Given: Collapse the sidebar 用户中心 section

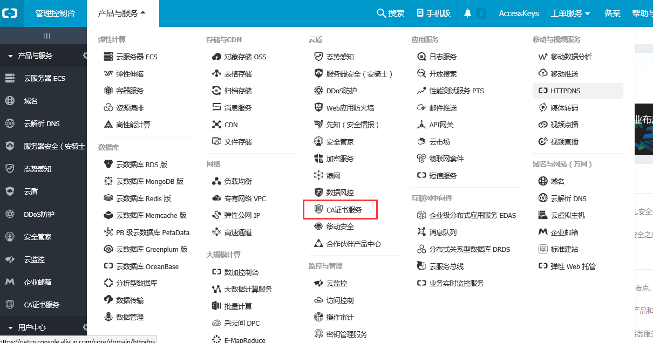Looking at the screenshot, I should (x=10, y=327).
